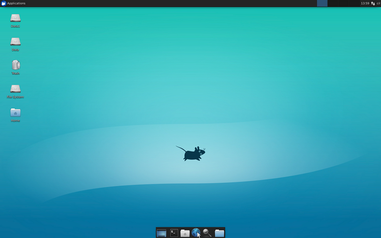Select the Trash desktop icon
Screen dimensions: 381x238
[x=16, y=65]
